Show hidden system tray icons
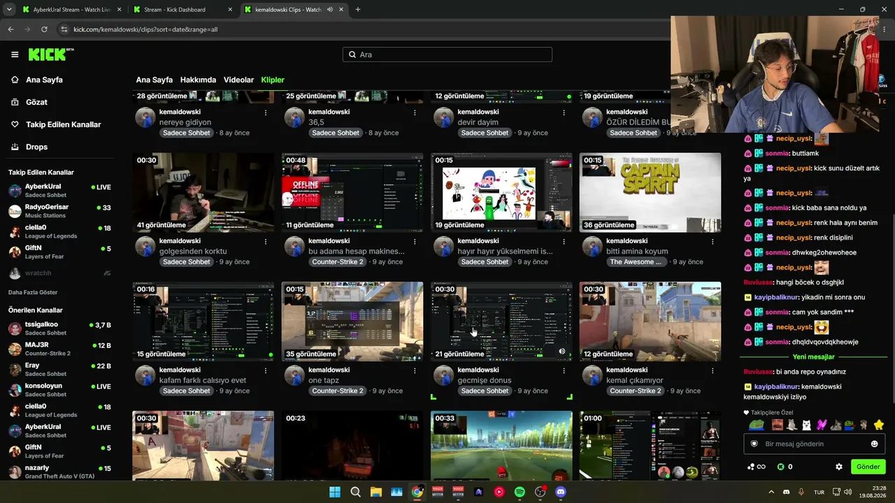The width and height of the screenshot is (895, 503). pos(772,492)
